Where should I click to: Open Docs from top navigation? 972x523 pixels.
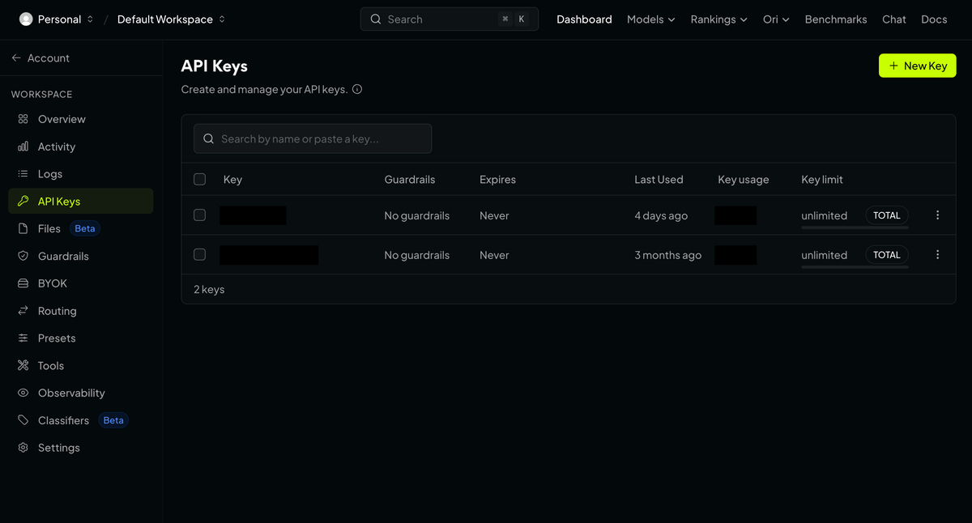point(934,19)
